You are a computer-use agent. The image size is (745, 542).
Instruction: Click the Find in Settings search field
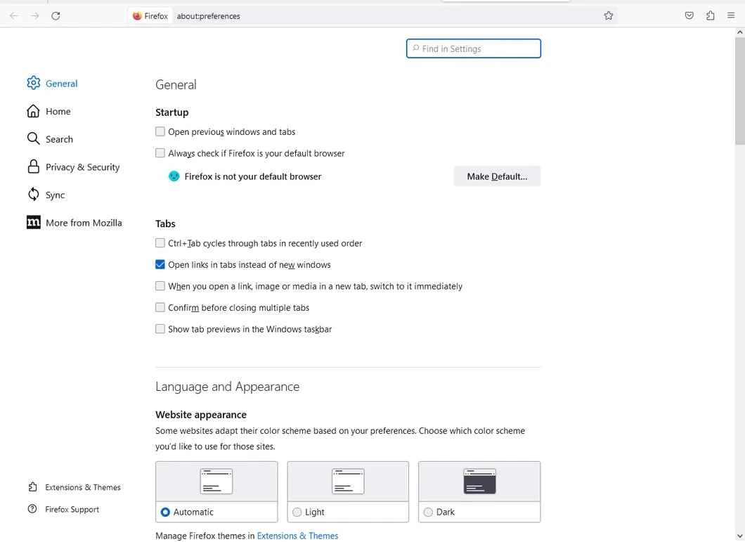coord(473,49)
